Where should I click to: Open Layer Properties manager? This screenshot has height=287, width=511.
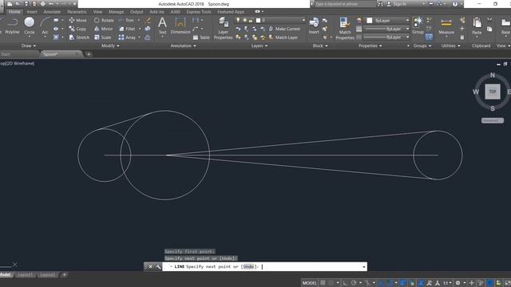click(224, 29)
